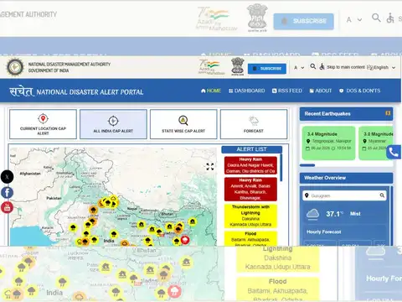Click the 'Mist' weather condition text
This screenshot has height=302, width=402.
pyautogui.click(x=355, y=214)
